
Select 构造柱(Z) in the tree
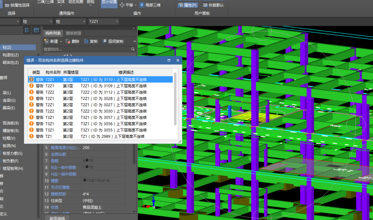coord(11,55)
